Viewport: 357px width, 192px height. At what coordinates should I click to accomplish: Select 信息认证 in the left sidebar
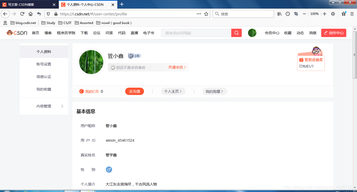click(x=44, y=77)
